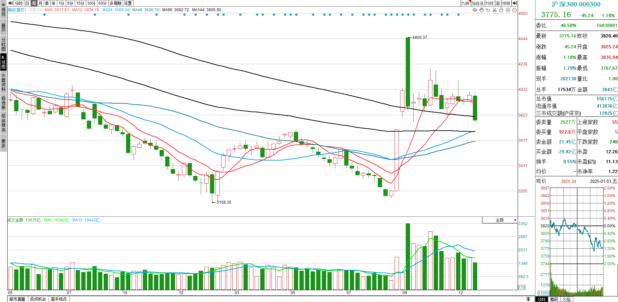Viewport: 618px width, 302px height.
Task: Open 自选股 in the left sidebar
Action: click(x=3, y=103)
